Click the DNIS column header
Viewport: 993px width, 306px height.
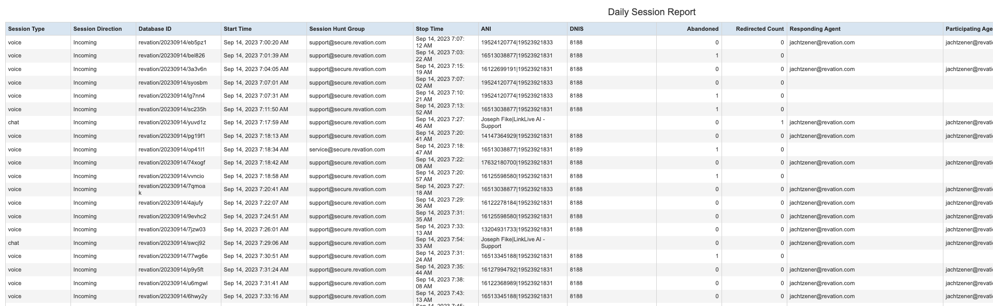[x=576, y=29]
